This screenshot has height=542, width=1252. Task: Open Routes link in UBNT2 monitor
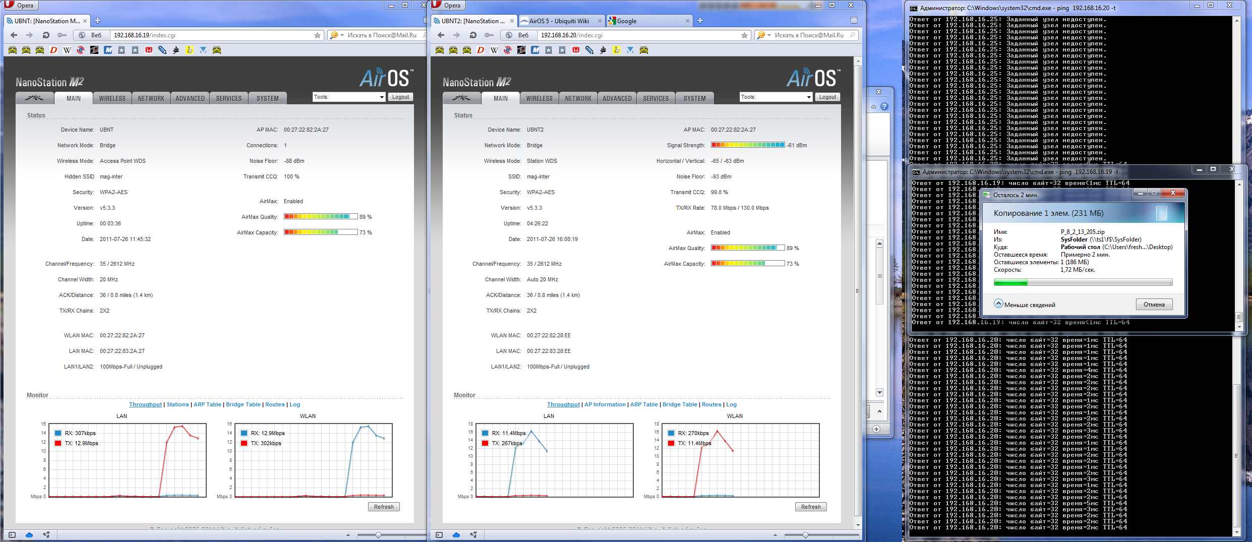pos(711,404)
